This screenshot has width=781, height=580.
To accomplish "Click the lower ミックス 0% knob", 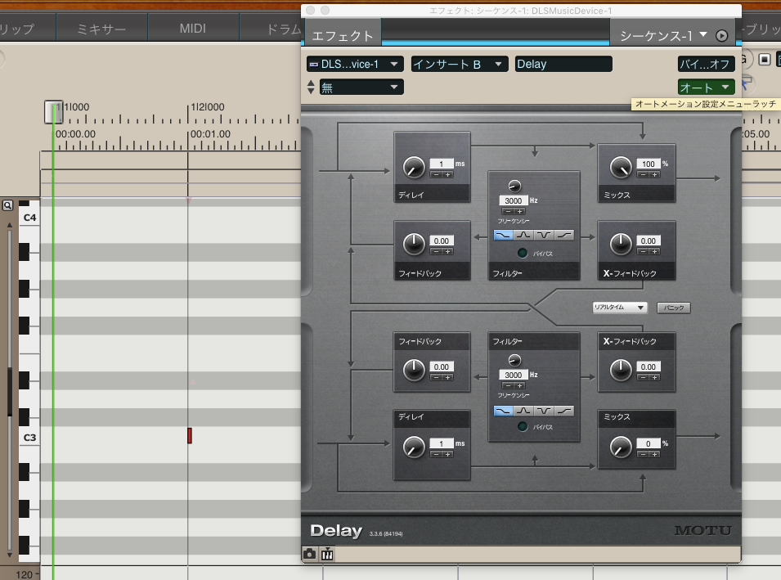I will 621,447.
